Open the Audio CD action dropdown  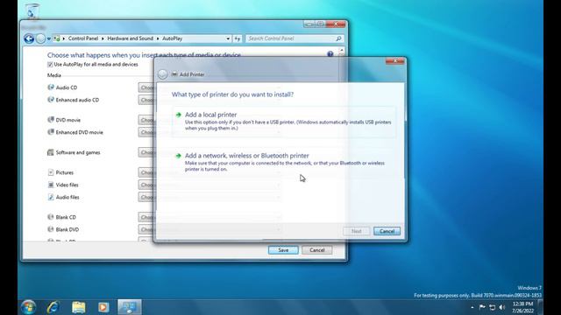pyautogui.click(x=209, y=87)
